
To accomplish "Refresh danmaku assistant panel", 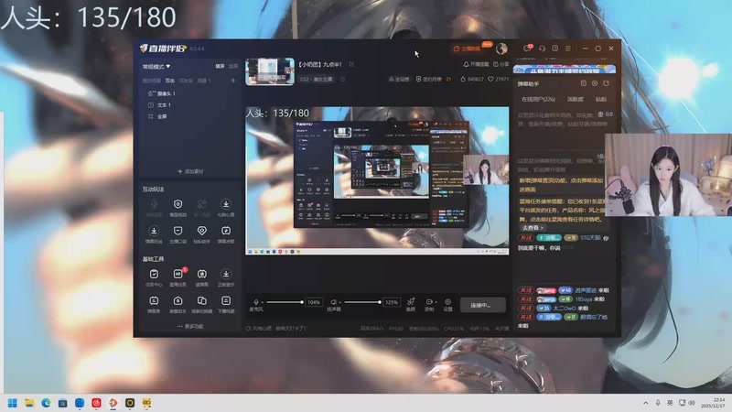I will [607, 83].
